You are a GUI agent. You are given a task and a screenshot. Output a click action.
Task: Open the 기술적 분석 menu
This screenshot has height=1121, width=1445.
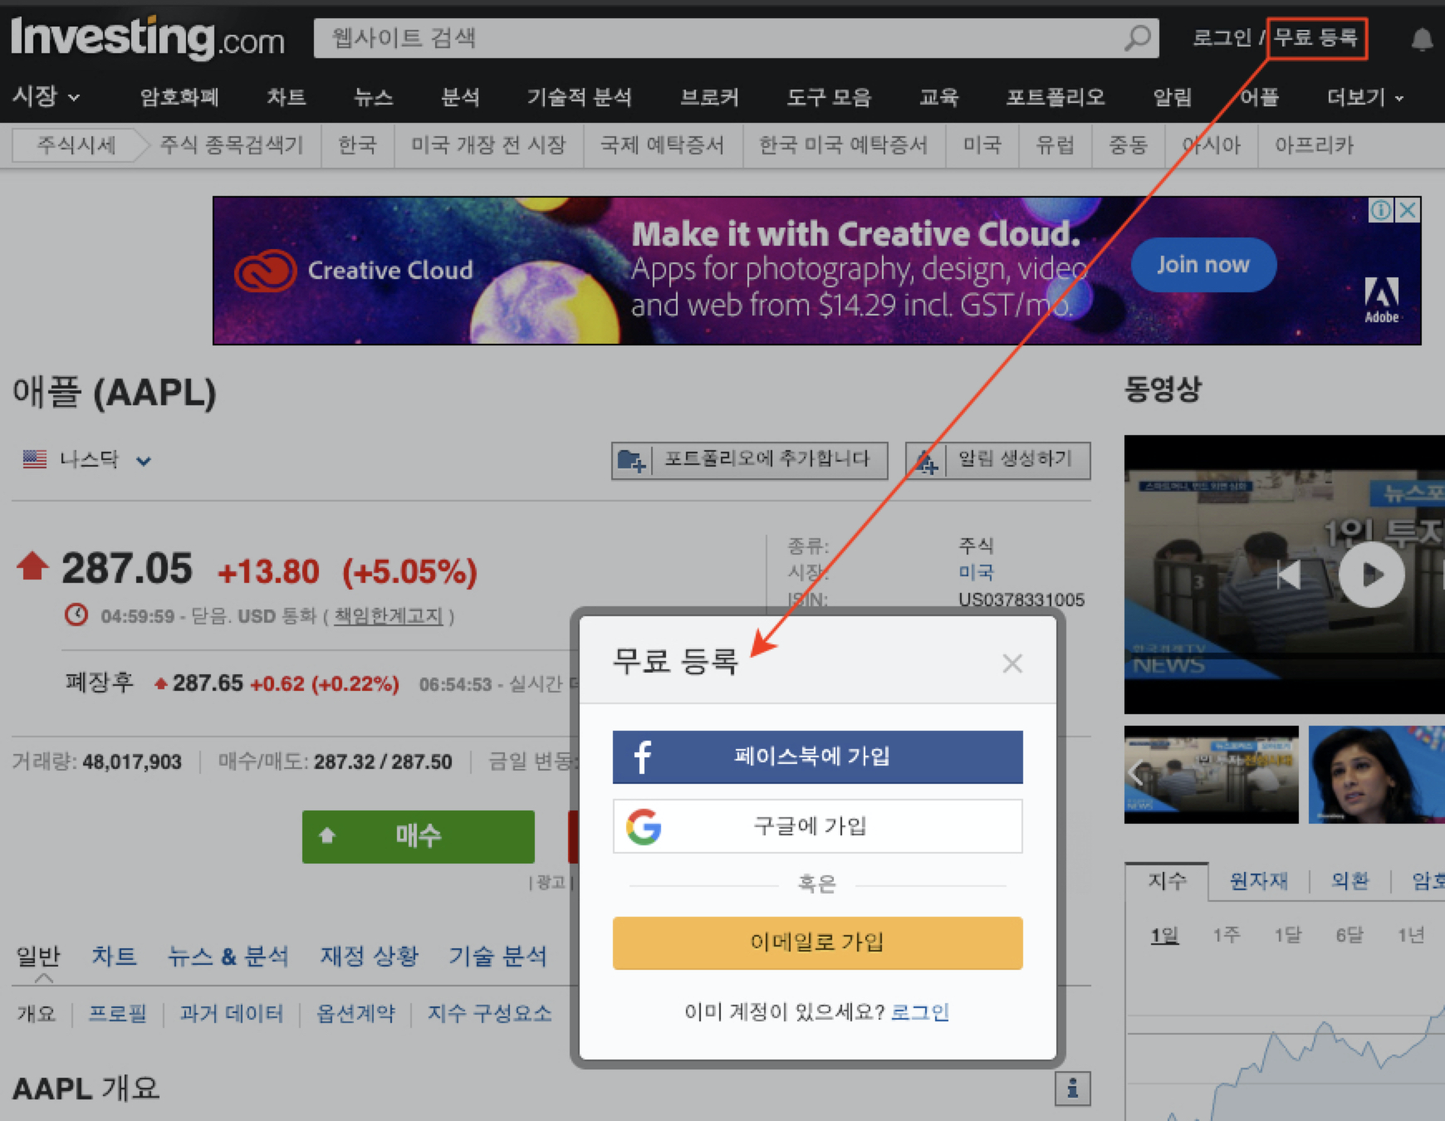(x=580, y=97)
